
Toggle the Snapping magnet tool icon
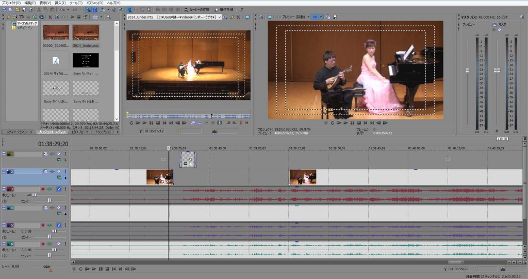(x=88, y=10)
